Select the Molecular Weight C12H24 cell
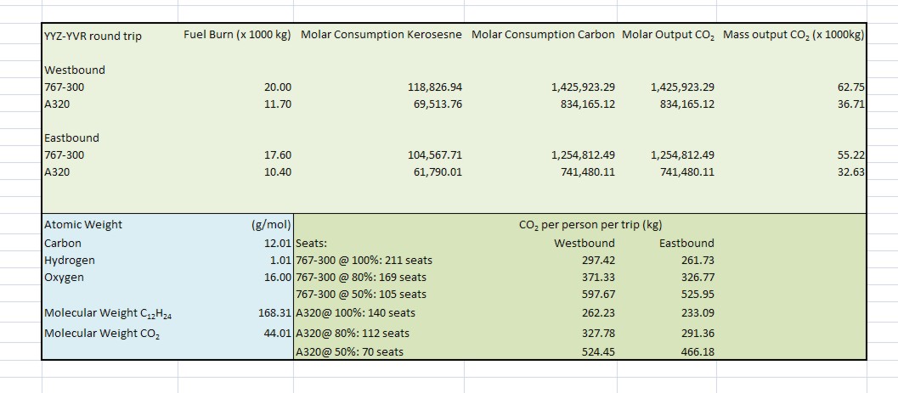Image resolution: width=898 pixels, height=393 pixels. coord(109,313)
